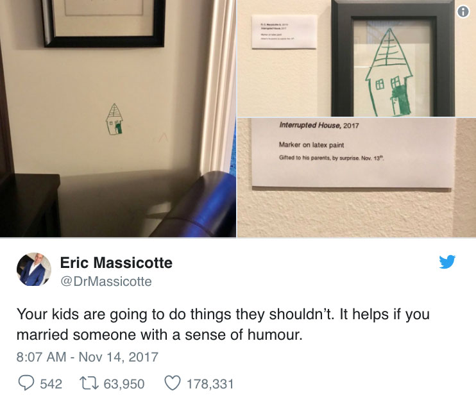Open the left photo of wall drawing
The width and height of the screenshot is (476, 400).
click(x=118, y=119)
